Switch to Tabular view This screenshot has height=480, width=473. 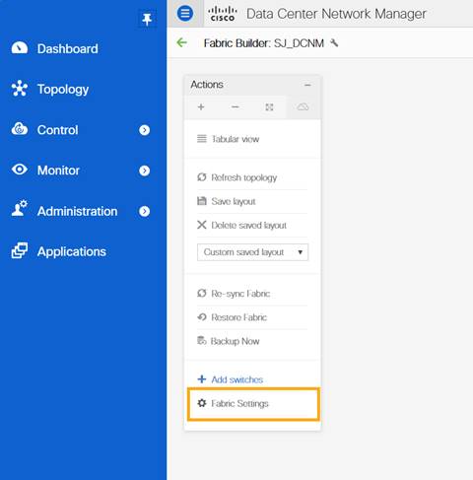pos(229,139)
